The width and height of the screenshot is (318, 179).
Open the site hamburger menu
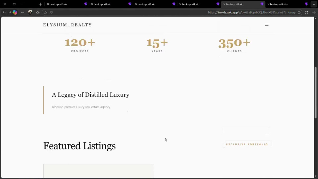[267, 25]
